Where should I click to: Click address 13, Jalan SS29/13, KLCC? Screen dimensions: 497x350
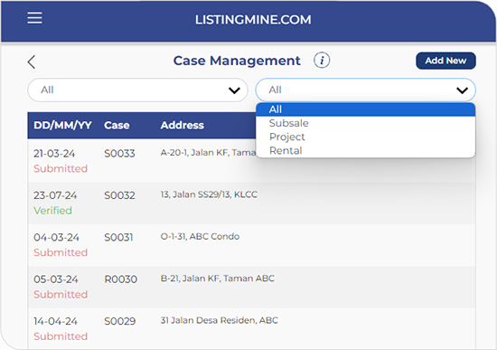[209, 194]
